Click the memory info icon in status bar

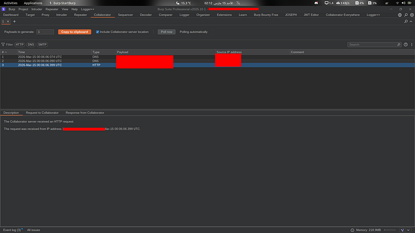[x=352, y=230]
